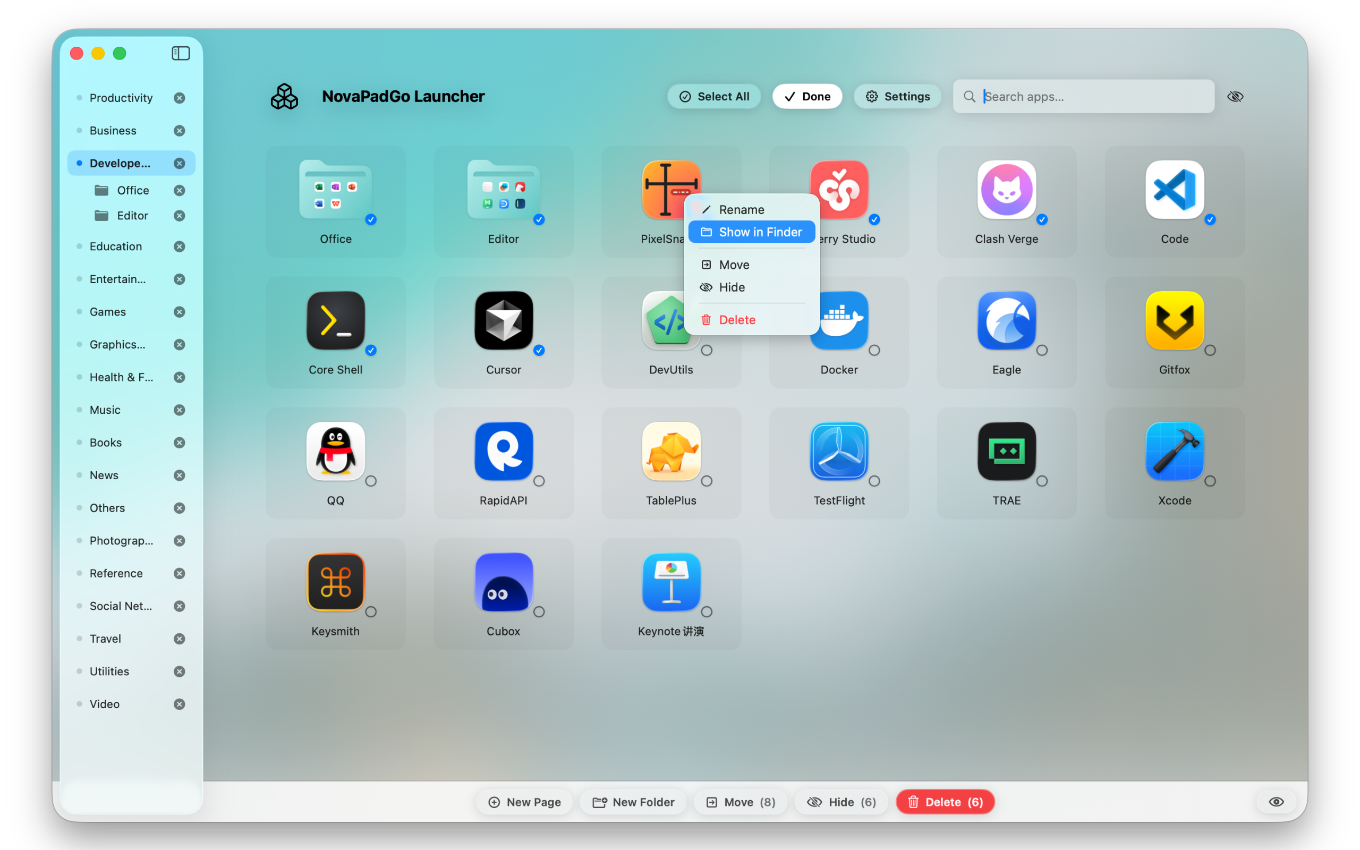Image resolution: width=1360 pixels, height=850 pixels.
Task: Click the TablePlus icon
Action: click(670, 452)
